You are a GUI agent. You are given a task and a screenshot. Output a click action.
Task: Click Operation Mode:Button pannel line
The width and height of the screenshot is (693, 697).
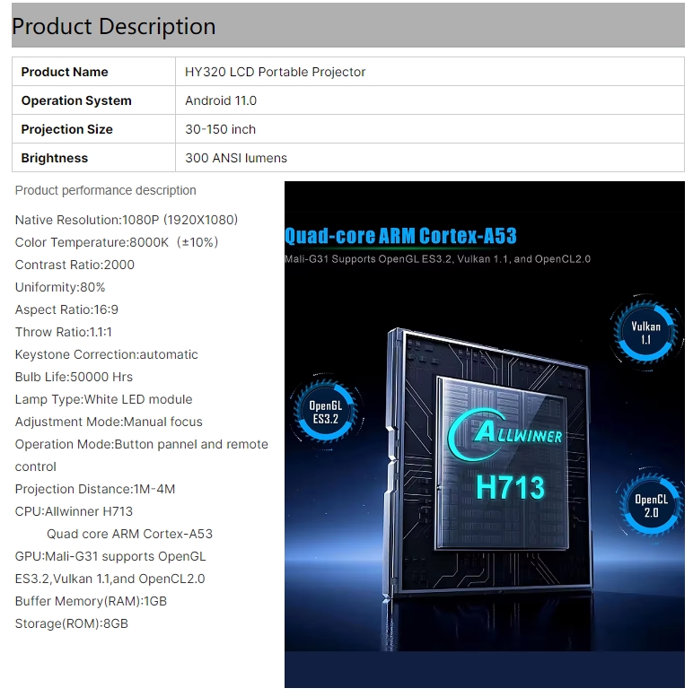(142, 455)
